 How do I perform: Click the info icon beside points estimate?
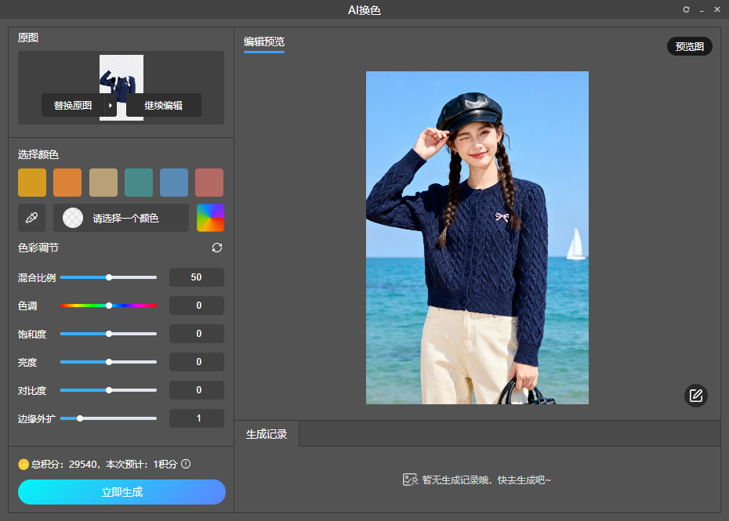tap(186, 464)
